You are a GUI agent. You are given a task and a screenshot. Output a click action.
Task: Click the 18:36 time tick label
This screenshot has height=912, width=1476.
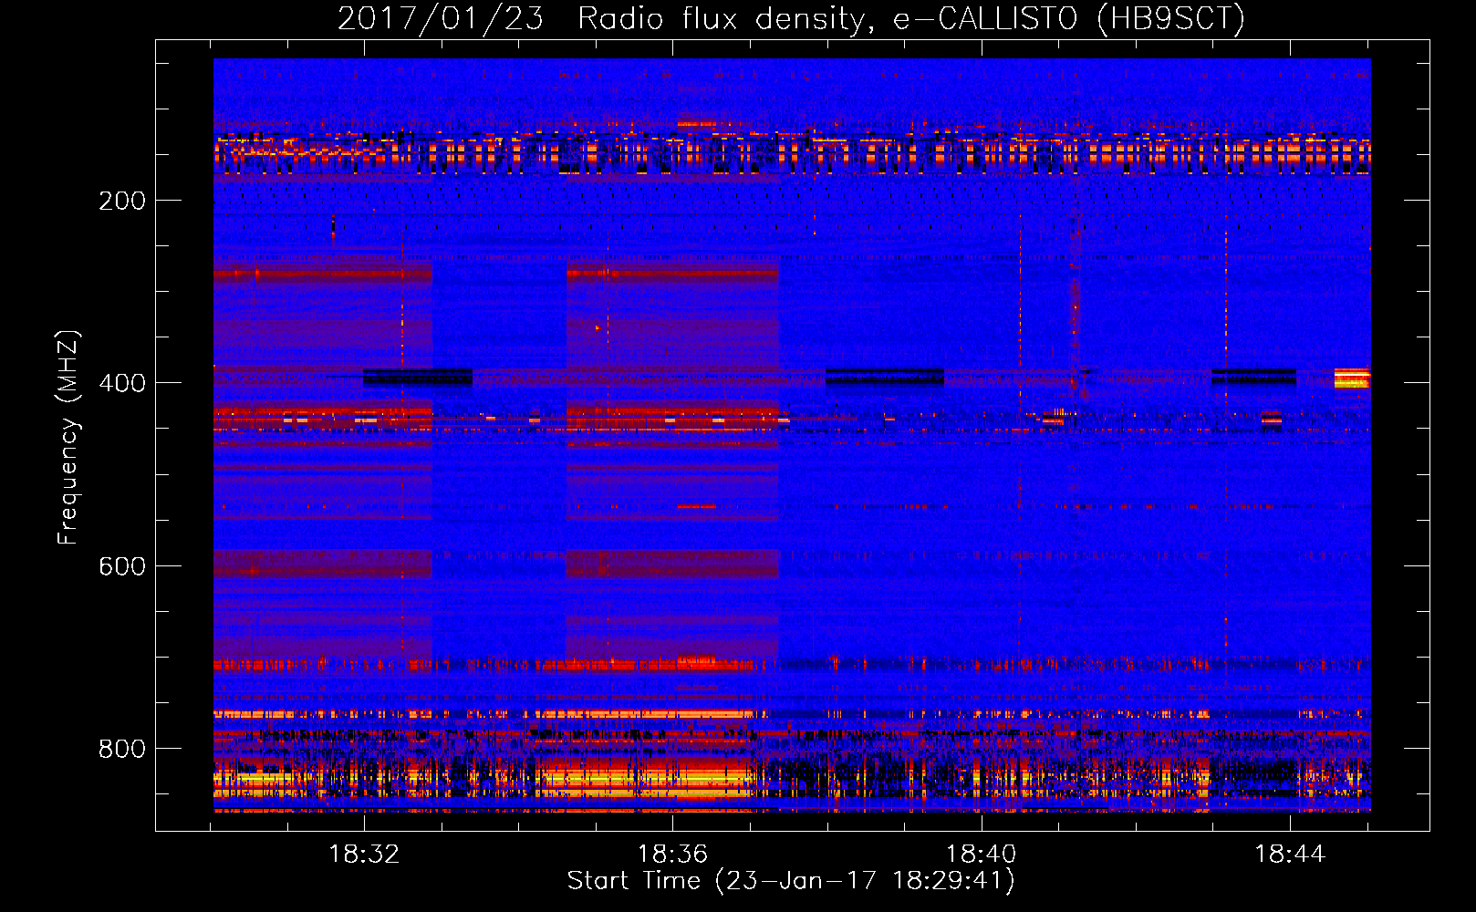click(672, 855)
